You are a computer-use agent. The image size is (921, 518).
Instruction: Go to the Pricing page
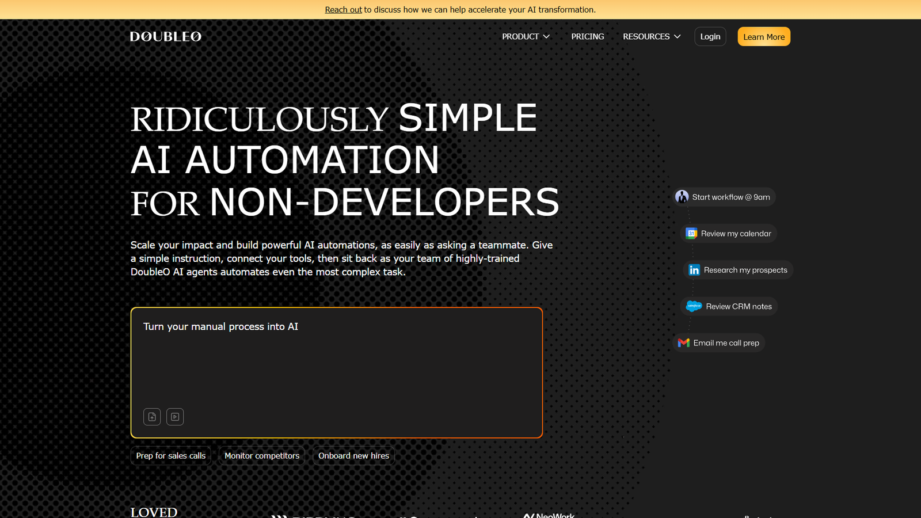pos(588,36)
